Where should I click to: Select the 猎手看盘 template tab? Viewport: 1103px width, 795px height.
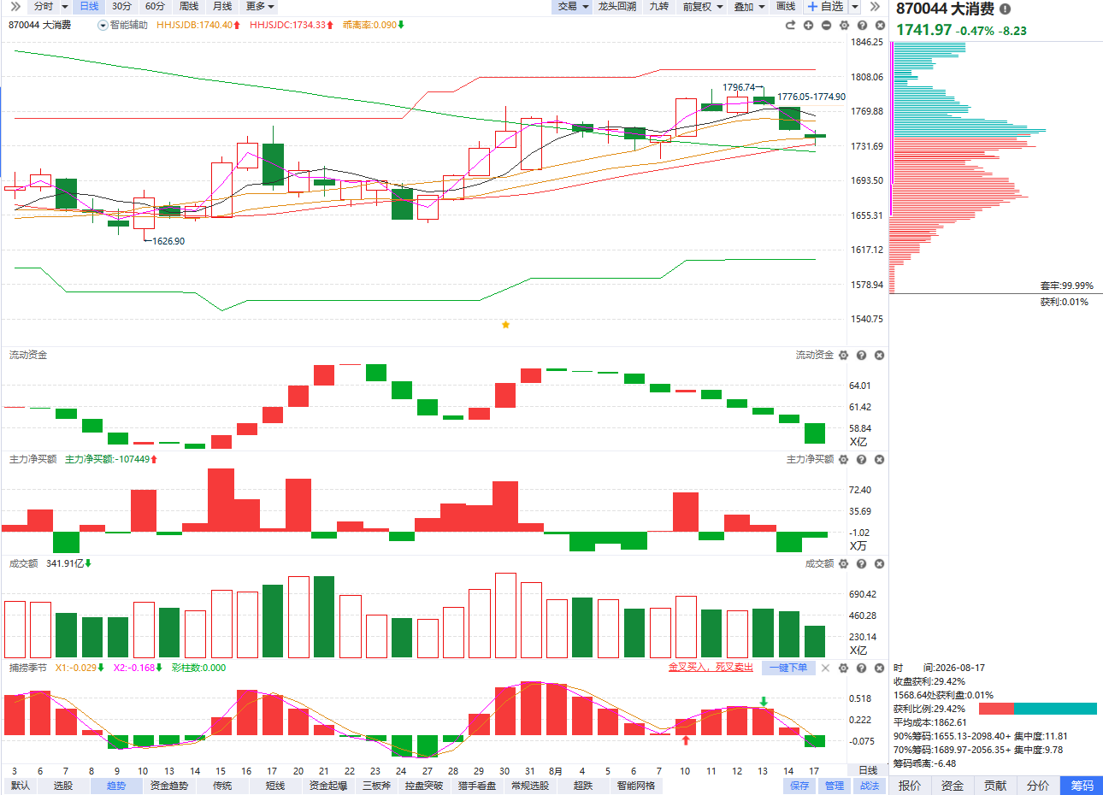click(477, 786)
